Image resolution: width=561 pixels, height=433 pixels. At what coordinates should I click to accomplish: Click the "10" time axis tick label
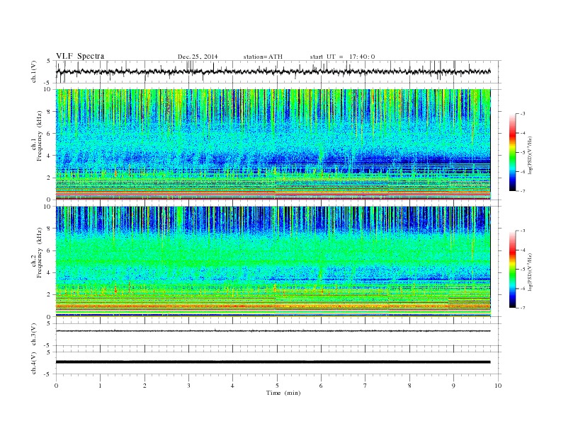(498, 386)
